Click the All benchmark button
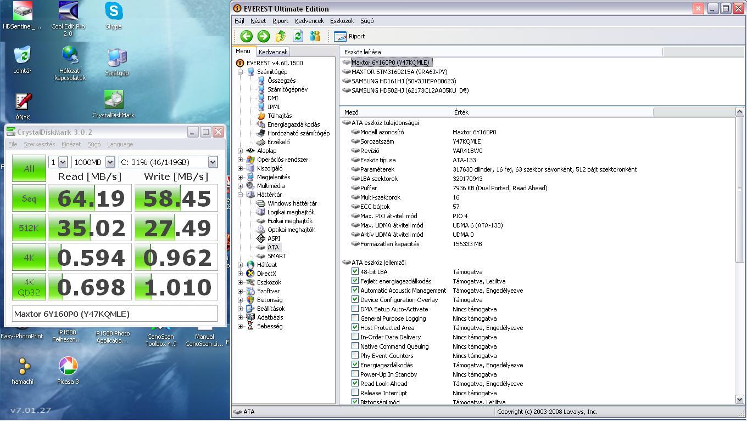This screenshot has height=421, width=747. coord(29,169)
